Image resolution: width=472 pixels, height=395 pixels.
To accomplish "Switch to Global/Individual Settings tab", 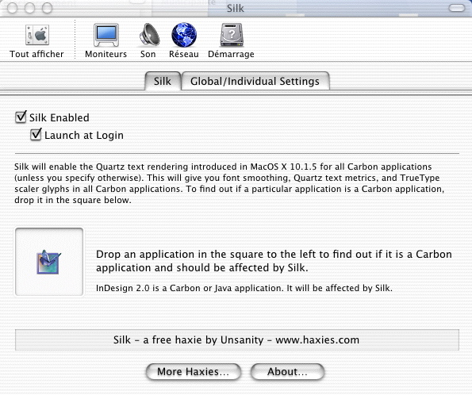I will point(255,81).
